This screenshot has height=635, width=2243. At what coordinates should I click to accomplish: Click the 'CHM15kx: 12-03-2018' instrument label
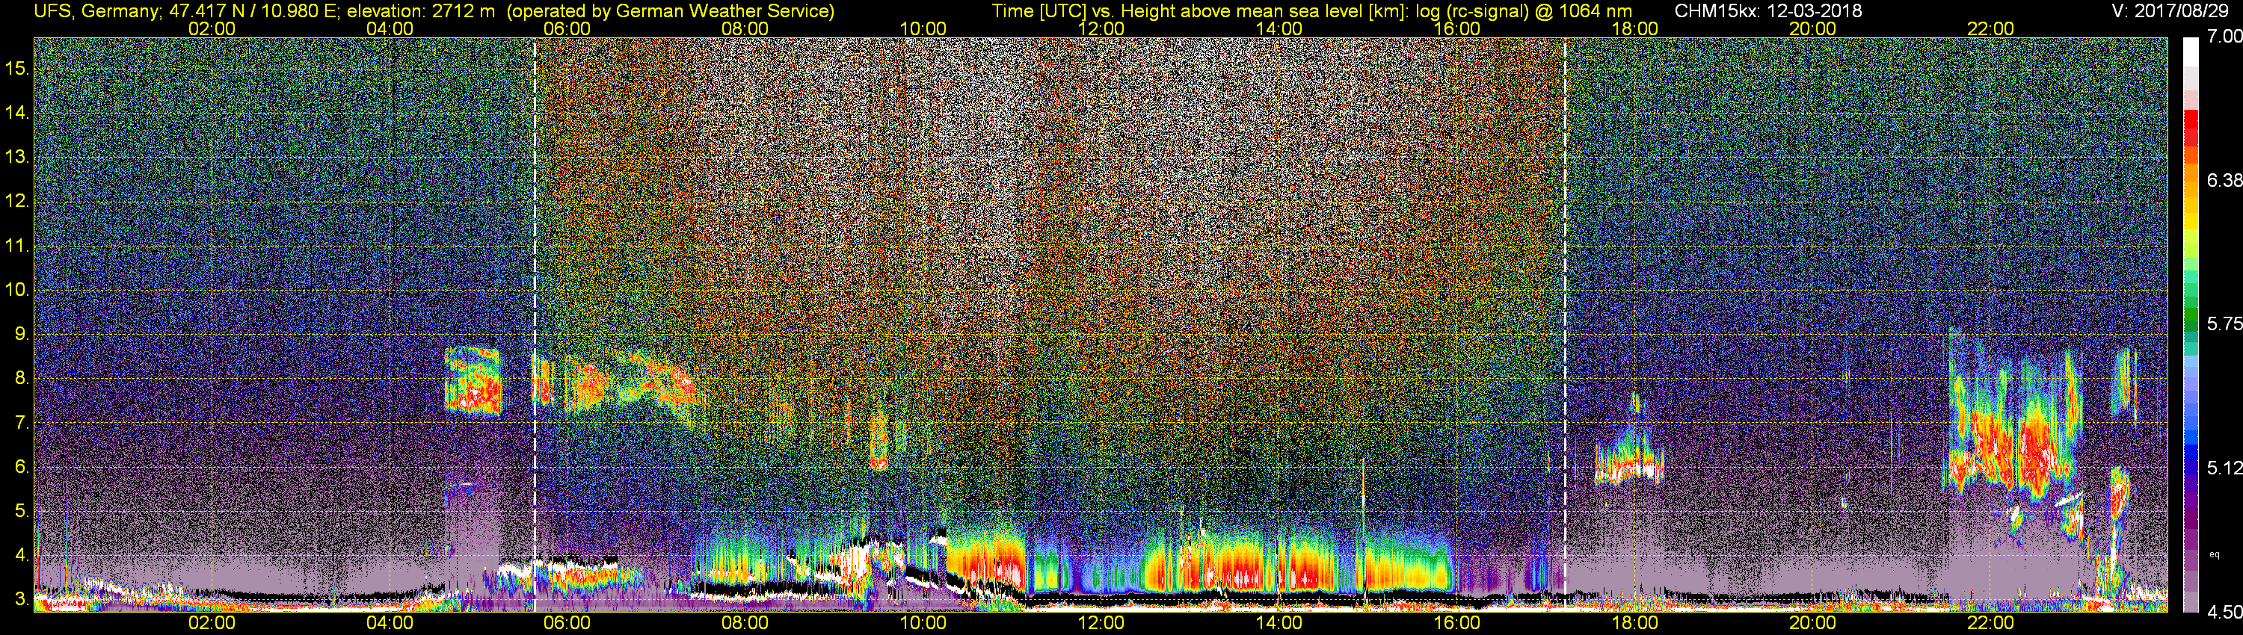[x=1767, y=10]
